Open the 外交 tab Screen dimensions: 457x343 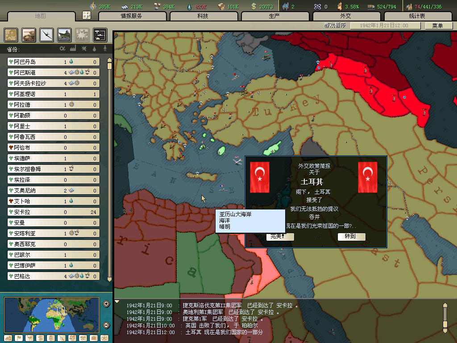click(346, 16)
